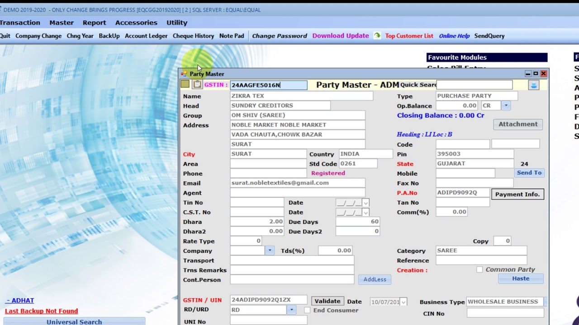The image size is (579, 325).
Task: Click the Category field showing SAREE
Action: 481,251
